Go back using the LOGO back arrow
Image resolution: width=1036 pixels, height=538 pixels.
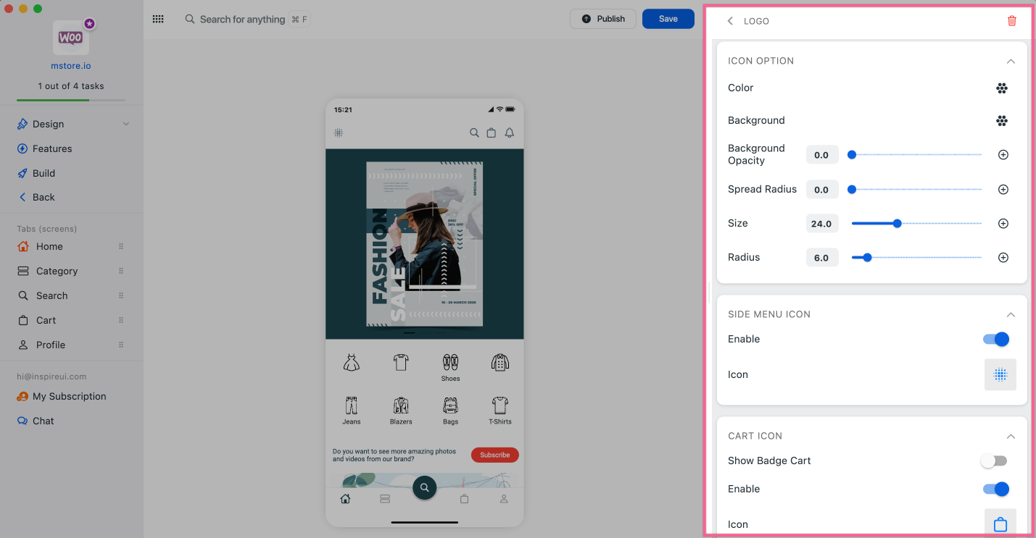730,21
